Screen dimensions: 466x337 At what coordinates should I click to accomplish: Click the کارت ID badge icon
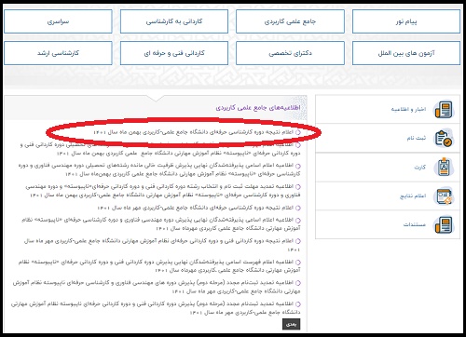(444, 167)
